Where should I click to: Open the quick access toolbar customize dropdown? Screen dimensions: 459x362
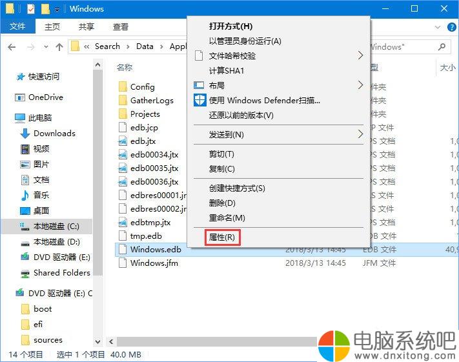point(57,10)
